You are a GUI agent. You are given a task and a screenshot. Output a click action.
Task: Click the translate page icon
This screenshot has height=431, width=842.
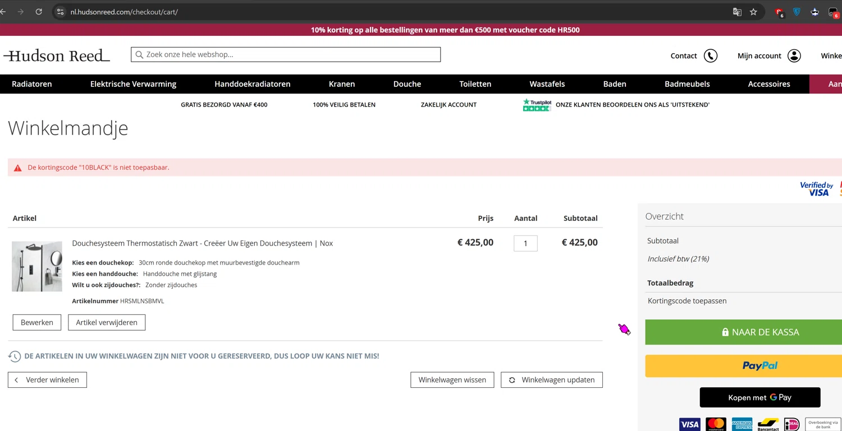coord(737,12)
